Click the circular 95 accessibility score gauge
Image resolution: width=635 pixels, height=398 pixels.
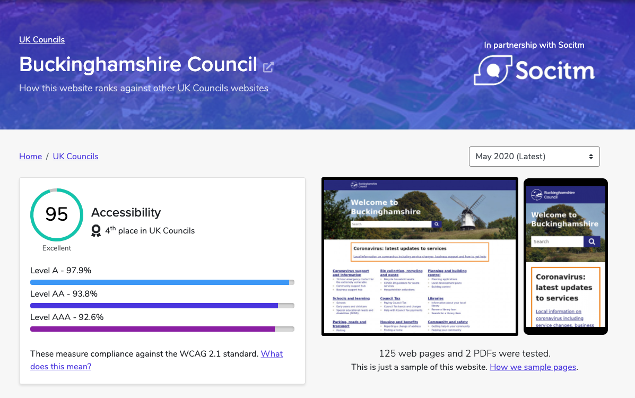pos(57,214)
